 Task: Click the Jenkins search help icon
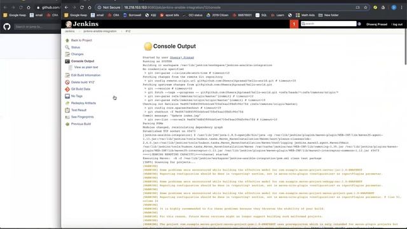359,24
